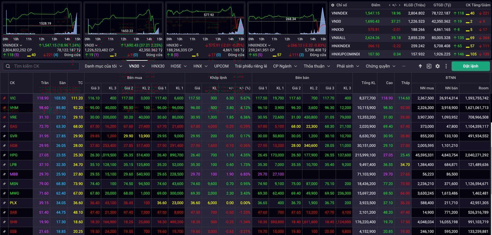This screenshot has width=492, height=235.
Task: Unpin the VIC stock row
Action: [x=4, y=98]
